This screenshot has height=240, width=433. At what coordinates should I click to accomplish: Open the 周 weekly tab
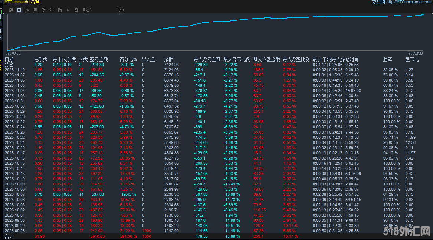click(27, 10)
